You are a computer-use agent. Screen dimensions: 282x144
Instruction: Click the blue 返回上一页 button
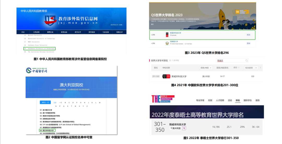click(x=45, y=103)
